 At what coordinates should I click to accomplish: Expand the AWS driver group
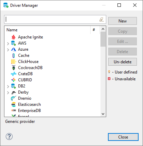click(x=8, y=44)
